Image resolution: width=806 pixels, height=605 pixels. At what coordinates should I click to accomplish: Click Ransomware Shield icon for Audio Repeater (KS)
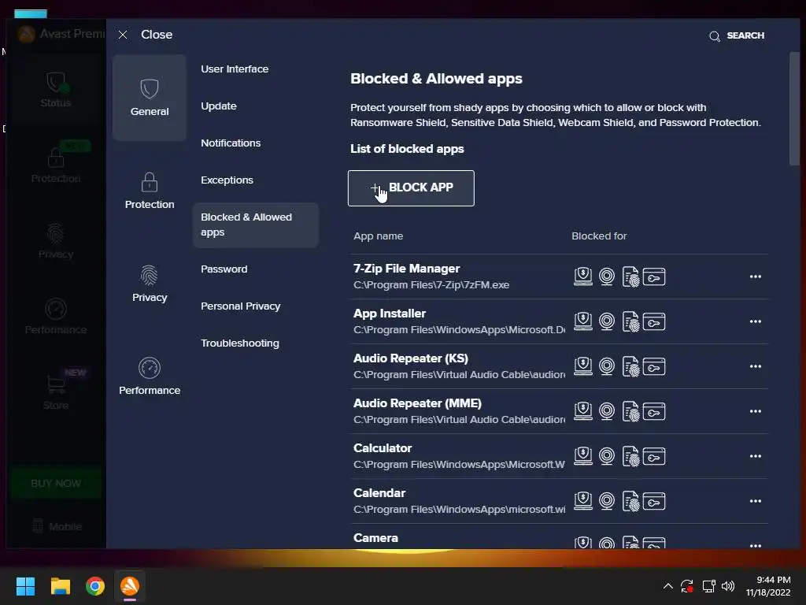pyautogui.click(x=583, y=366)
